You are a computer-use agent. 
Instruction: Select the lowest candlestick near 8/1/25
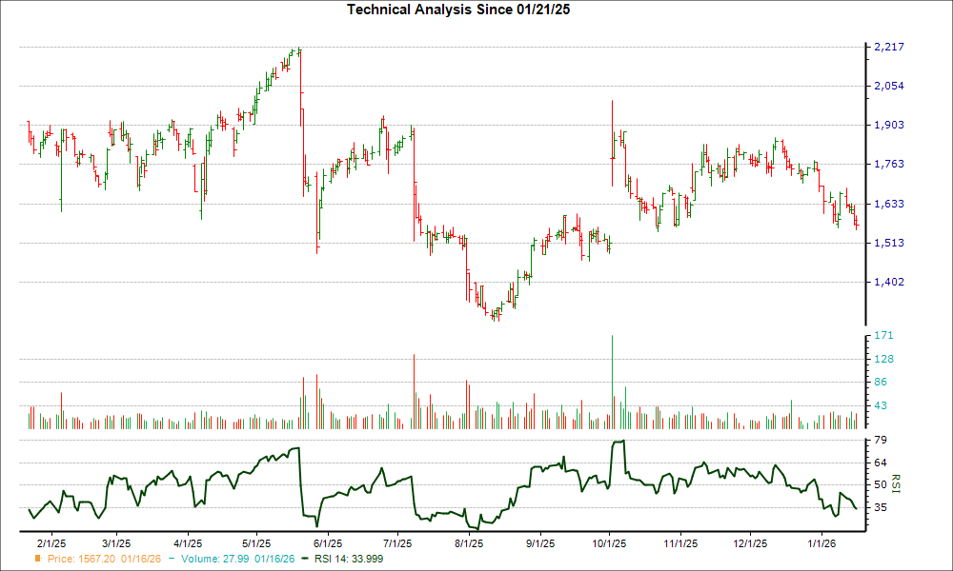pyautogui.click(x=492, y=314)
